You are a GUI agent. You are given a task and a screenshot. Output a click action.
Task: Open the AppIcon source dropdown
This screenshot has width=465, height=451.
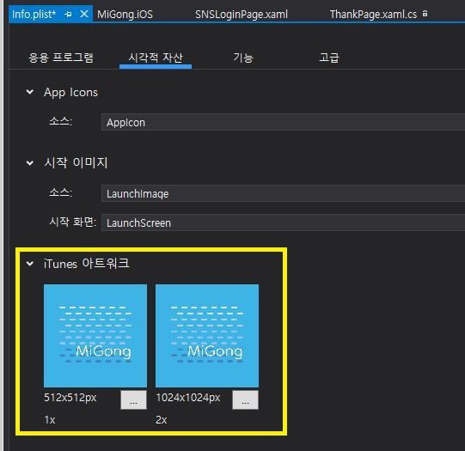[283, 122]
